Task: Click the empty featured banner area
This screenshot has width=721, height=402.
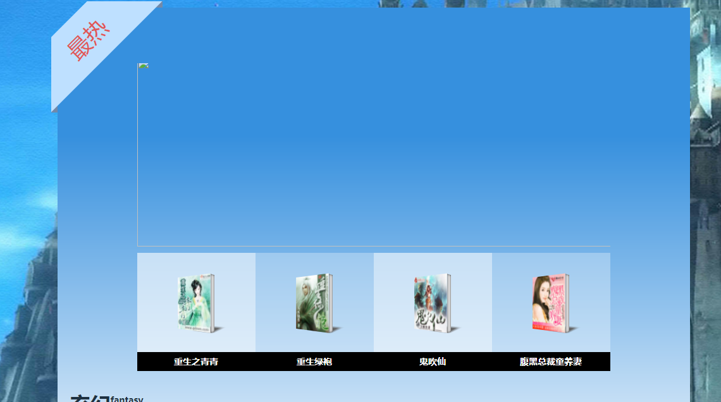Action: [x=373, y=155]
